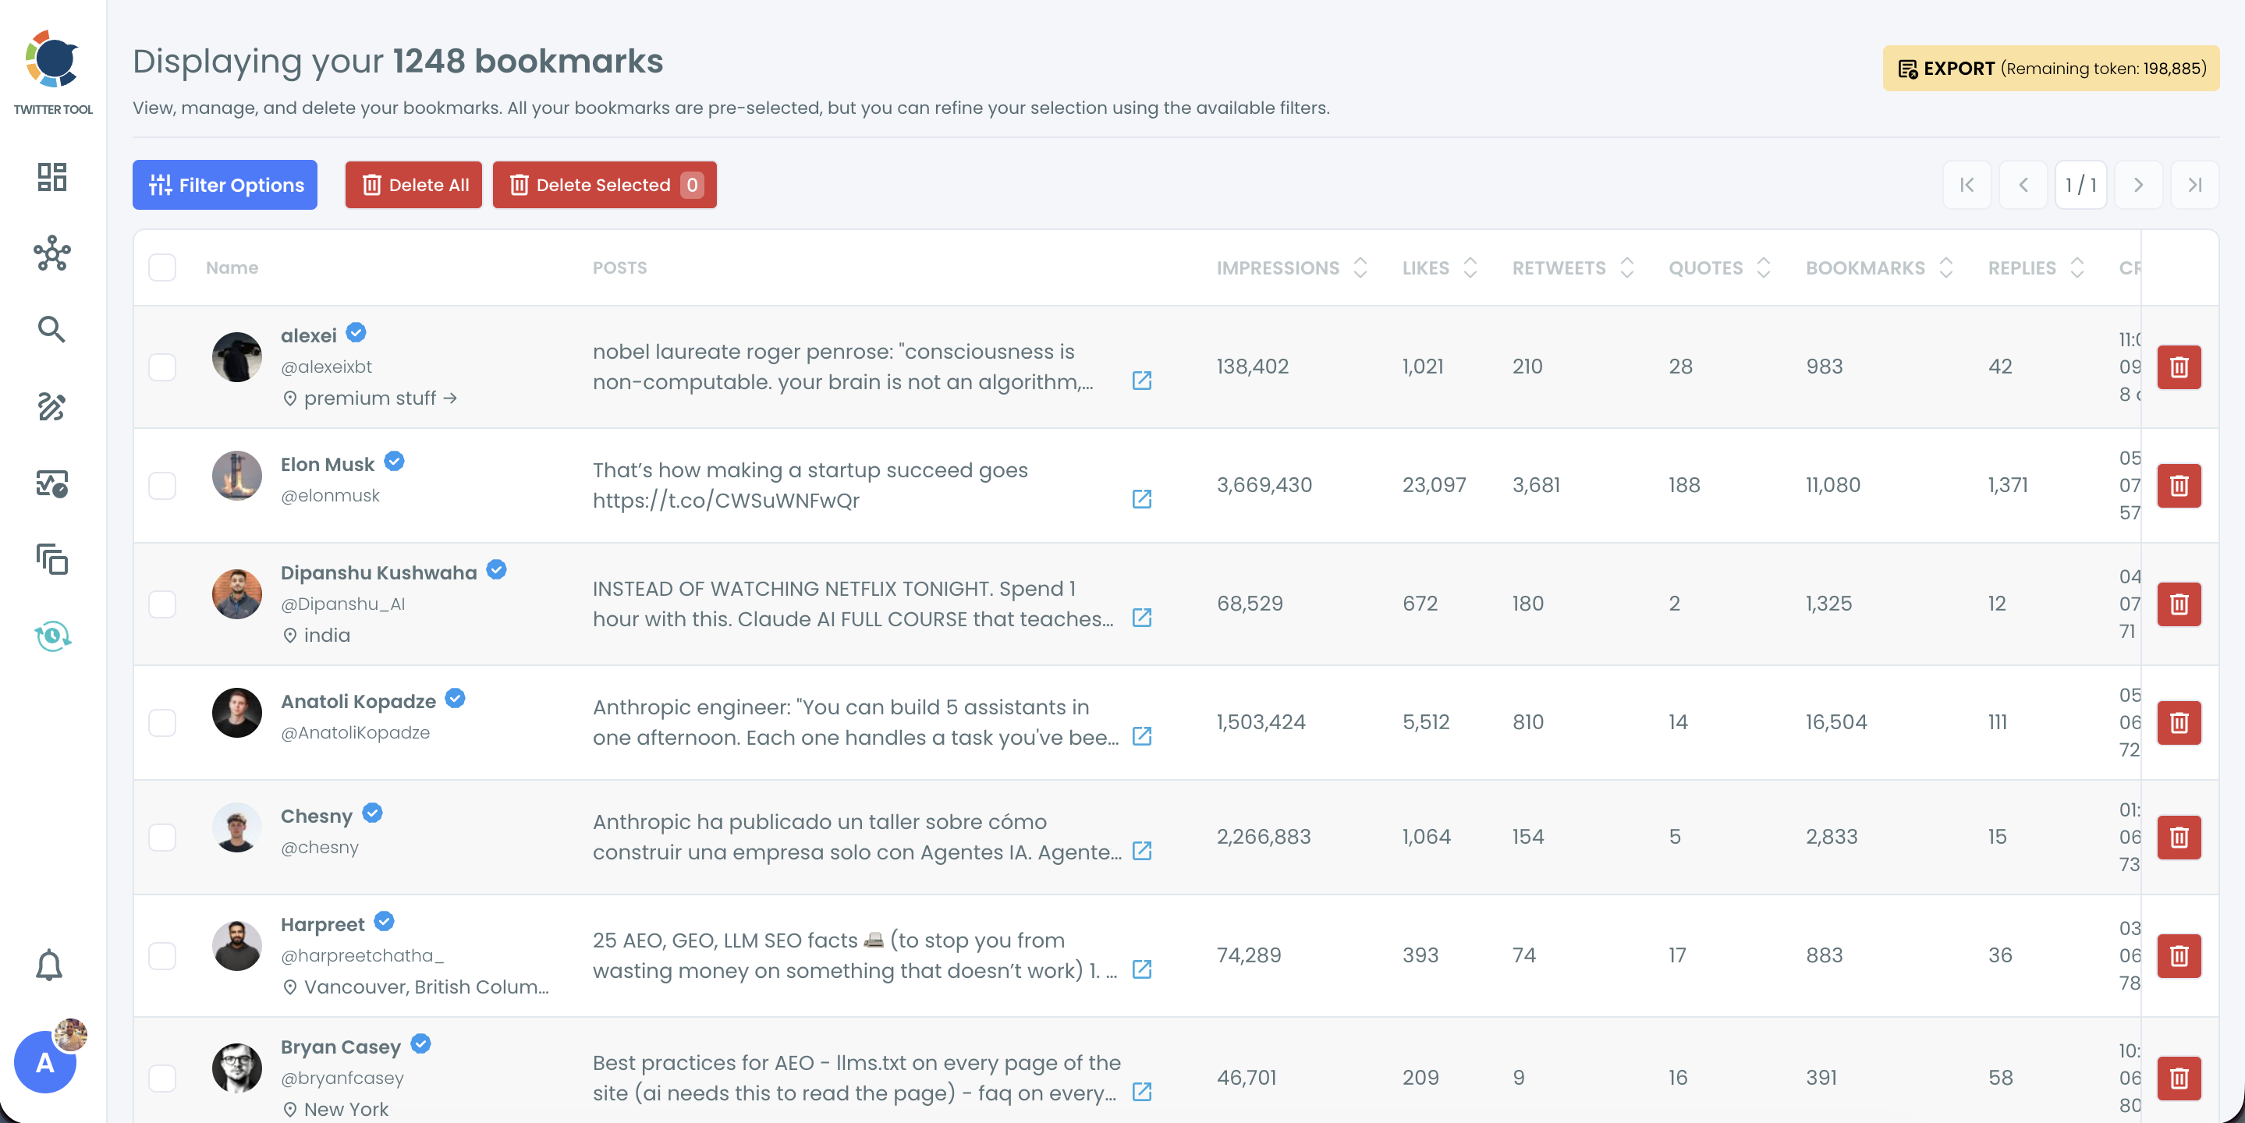The width and height of the screenshot is (2245, 1123).
Task: Open the pencil edit tool in sidebar
Action: tap(52, 406)
